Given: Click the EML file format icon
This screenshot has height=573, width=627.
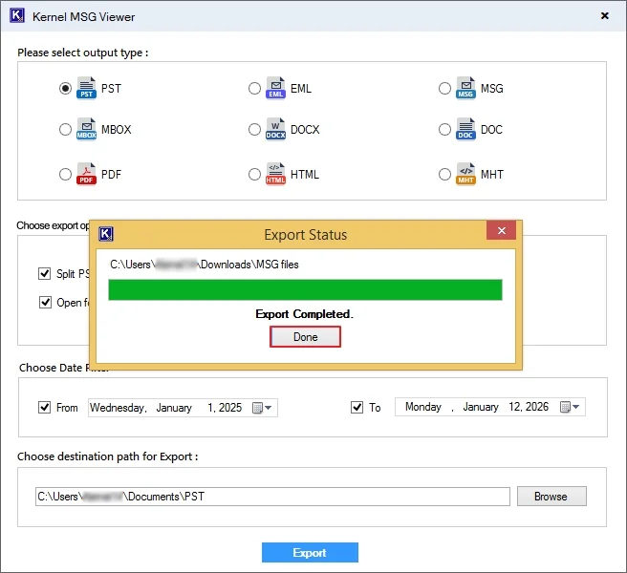Looking at the screenshot, I should pos(276,89).
